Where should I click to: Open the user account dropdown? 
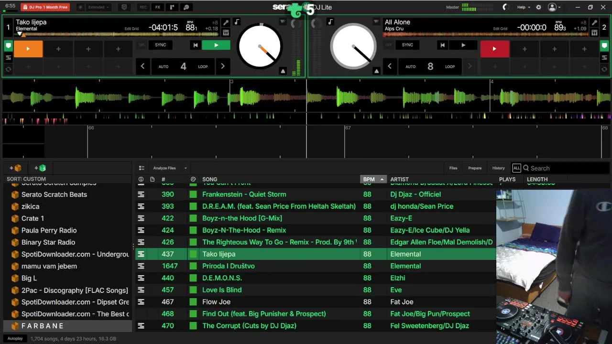coord(554,7)
